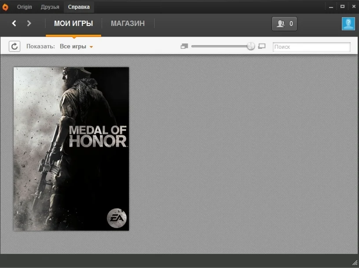Switch to the МАГАЗИН tab
Image resolution: width=359 pixels, height=268 pixels.
(x=128, y=24)
